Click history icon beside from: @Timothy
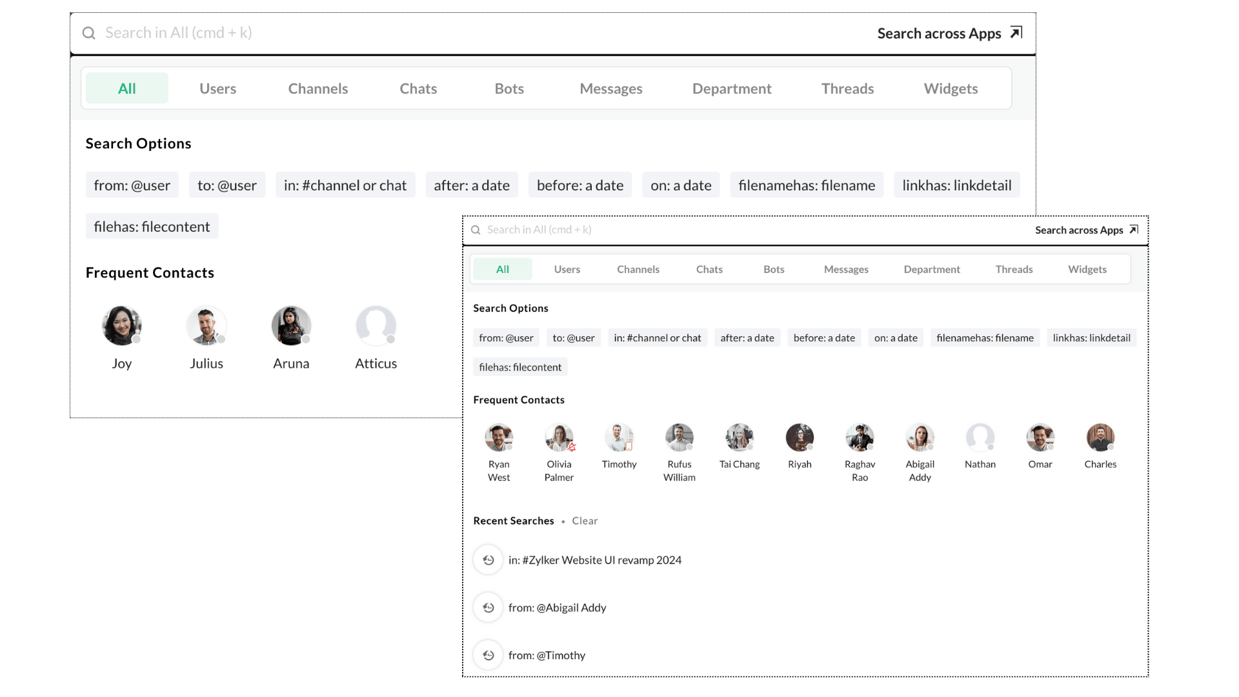This screenshot has width=1239, height=697. (x=488, y=656)
